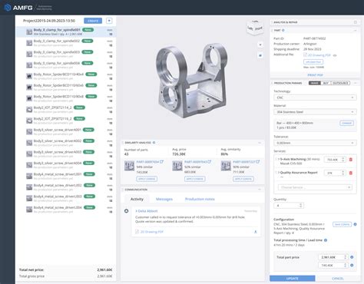Click the PRINT PDF link
Screen dimensions: 364x284
pyautogui.click(x=315, y=75)
